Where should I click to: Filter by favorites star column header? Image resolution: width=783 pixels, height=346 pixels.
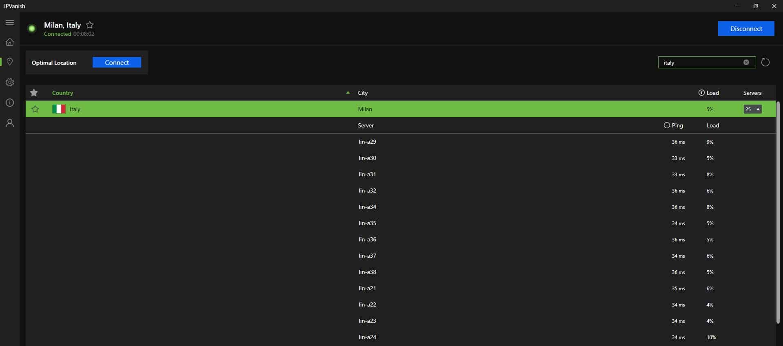[x=34, y=93]
